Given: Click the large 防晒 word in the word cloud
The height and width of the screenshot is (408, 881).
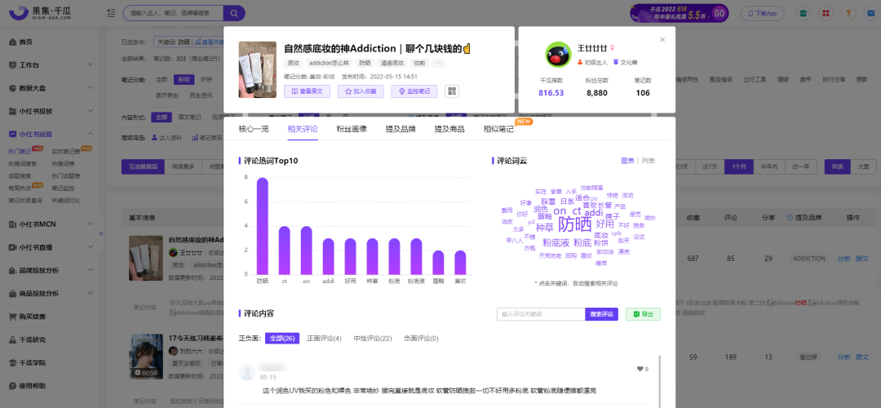Looking at the screenshot, I should [x=575, y=224].
